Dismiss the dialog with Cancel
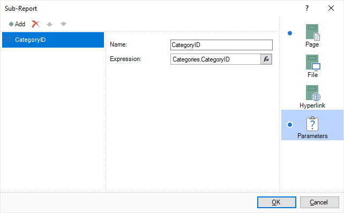Image resolution: width=344 pixels, height=213 pixels. click(x=319, y=202)
